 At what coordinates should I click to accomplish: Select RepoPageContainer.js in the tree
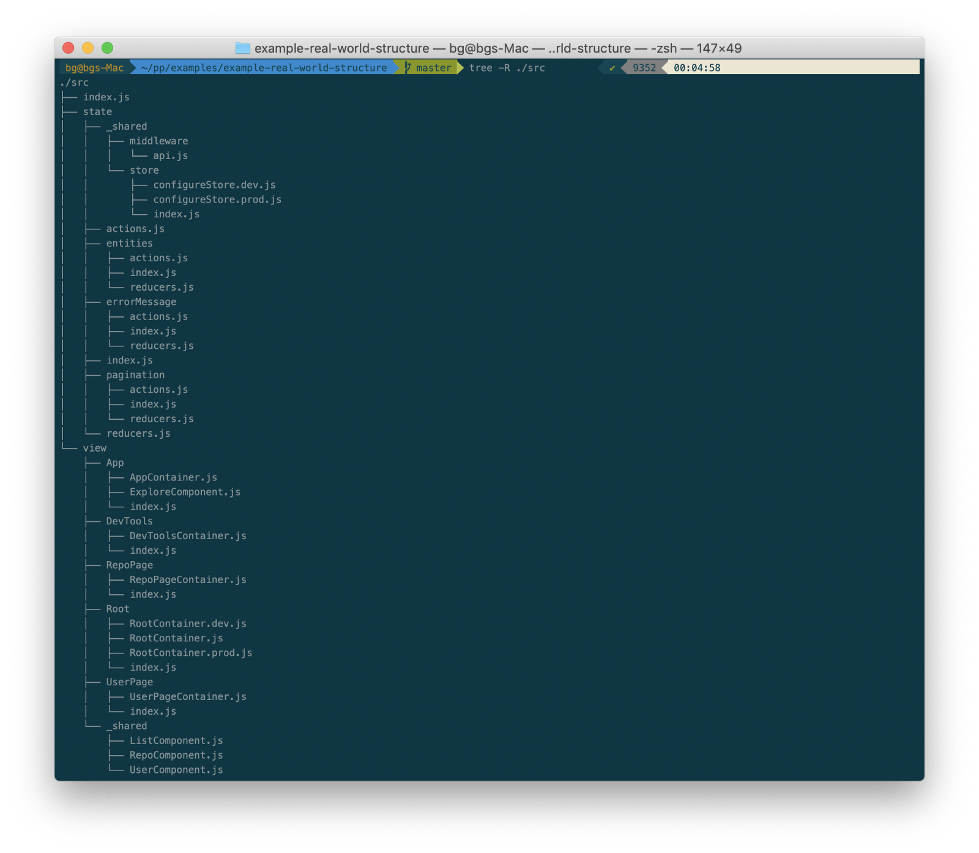(188, 580)
